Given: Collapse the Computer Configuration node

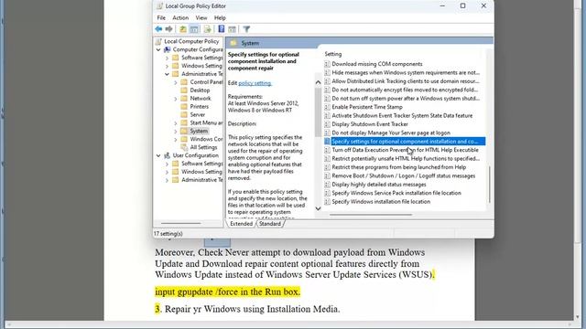Looking at the screenshot, I should [x=158, y=49].
